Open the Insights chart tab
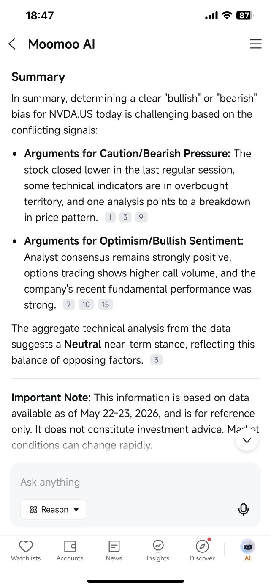The height and width of the screenshot is (588, 271). pyautogui.click(x=158, y=551)
